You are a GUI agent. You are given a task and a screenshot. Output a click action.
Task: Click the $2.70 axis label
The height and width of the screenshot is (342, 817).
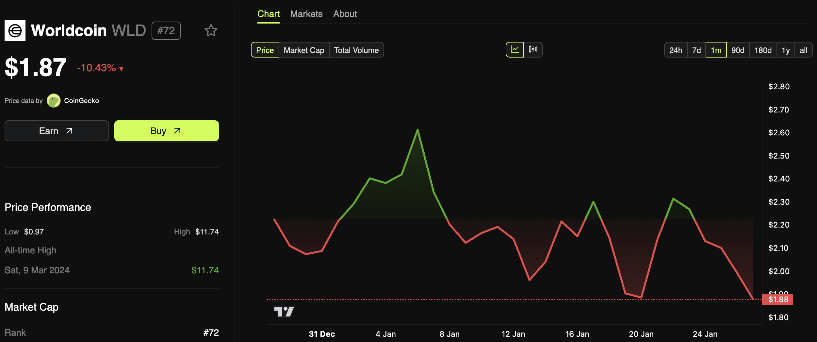tap(779, 110)
